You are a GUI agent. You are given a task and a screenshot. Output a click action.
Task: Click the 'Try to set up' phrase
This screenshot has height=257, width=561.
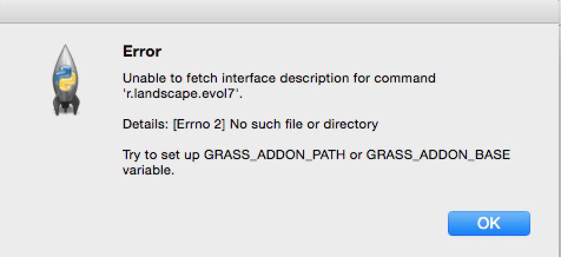coord(161,156)
